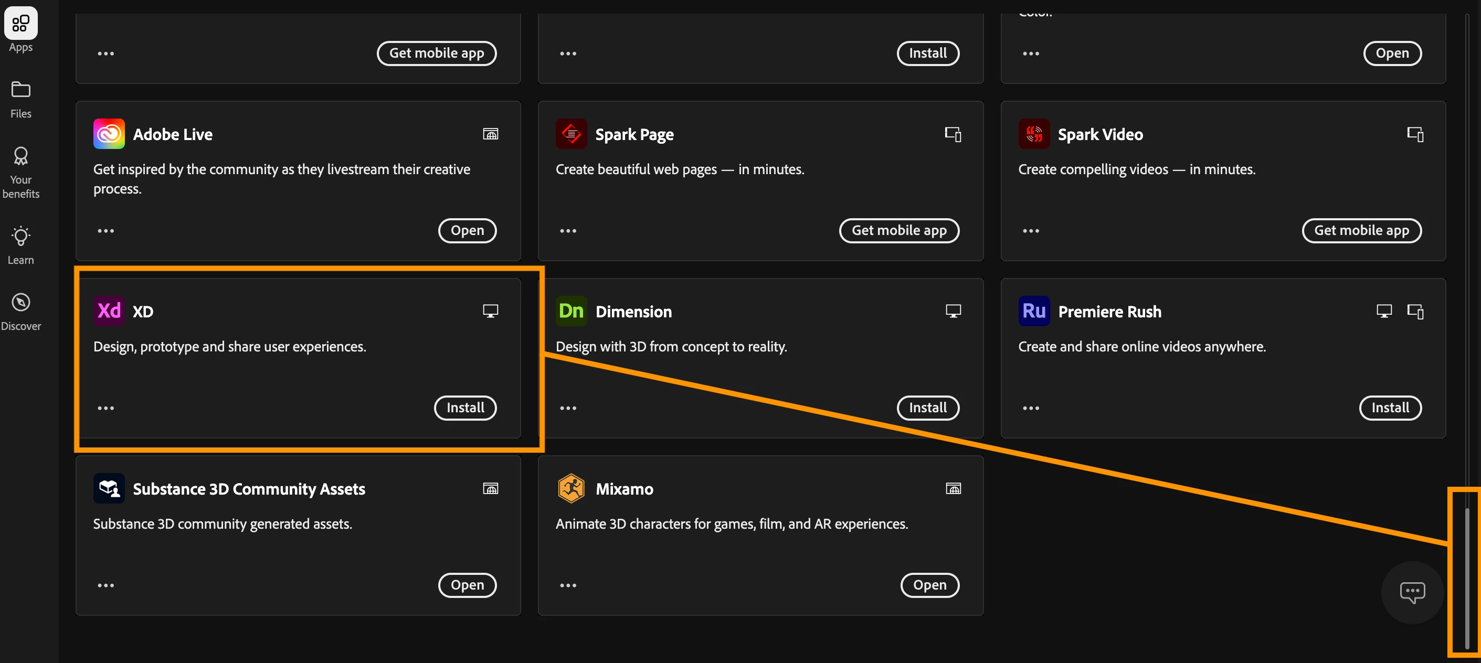1481x663 pixels.
Task: Click the XD app icon
Action: (x=109, y=311)
